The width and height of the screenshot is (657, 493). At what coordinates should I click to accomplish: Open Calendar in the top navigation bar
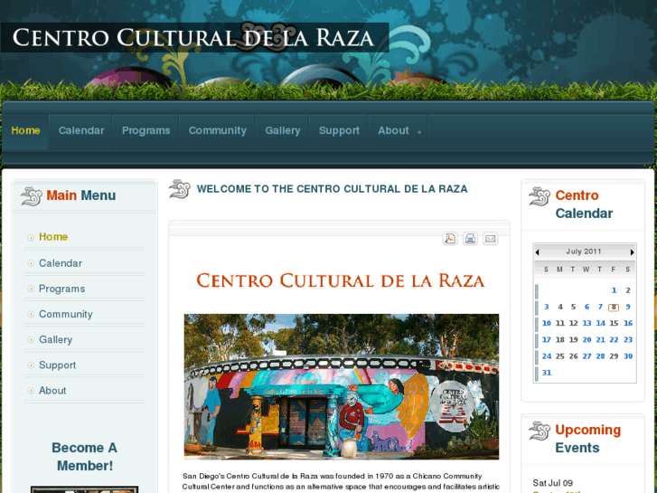80,130
